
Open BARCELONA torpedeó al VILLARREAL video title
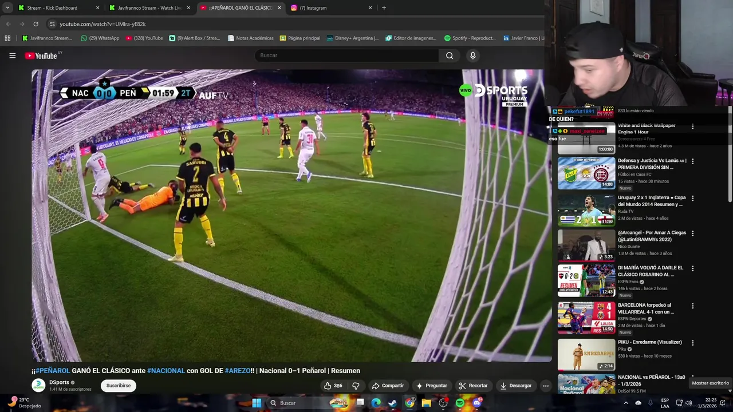pos(646,308)
